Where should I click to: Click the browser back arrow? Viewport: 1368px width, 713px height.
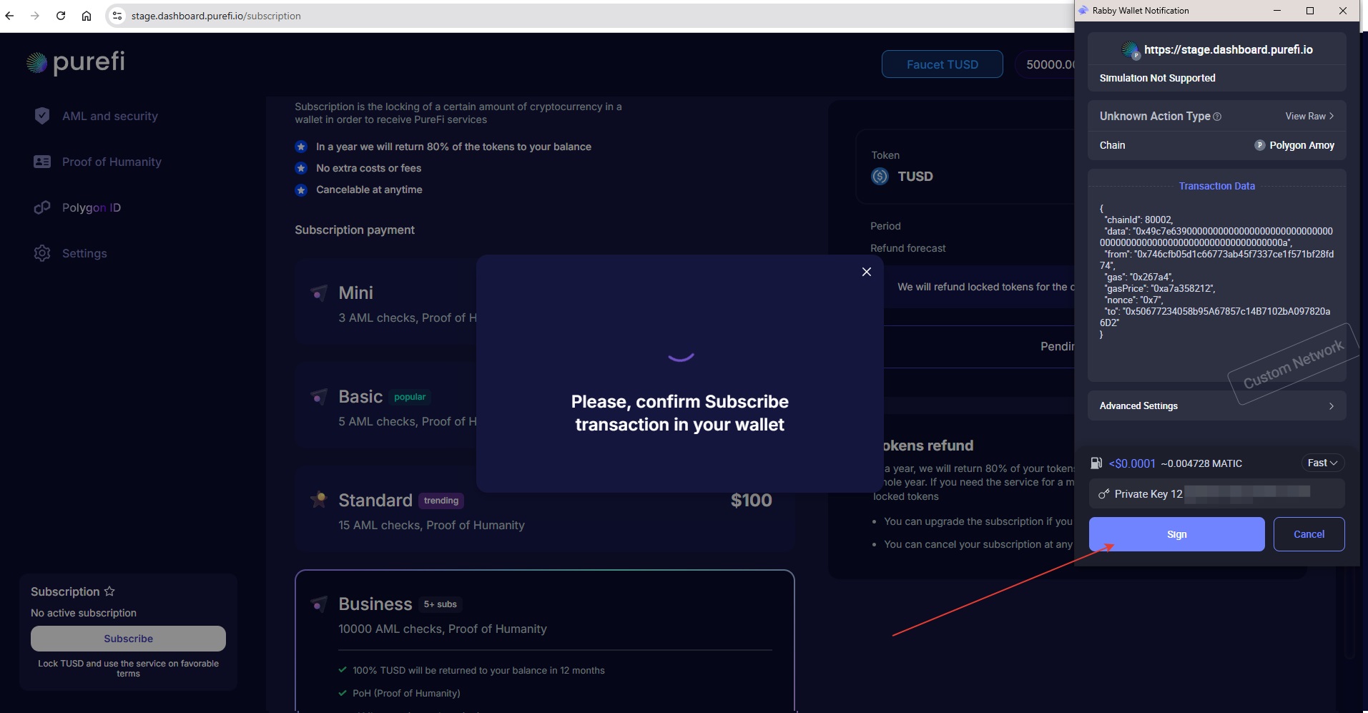(x=9, y=15)
